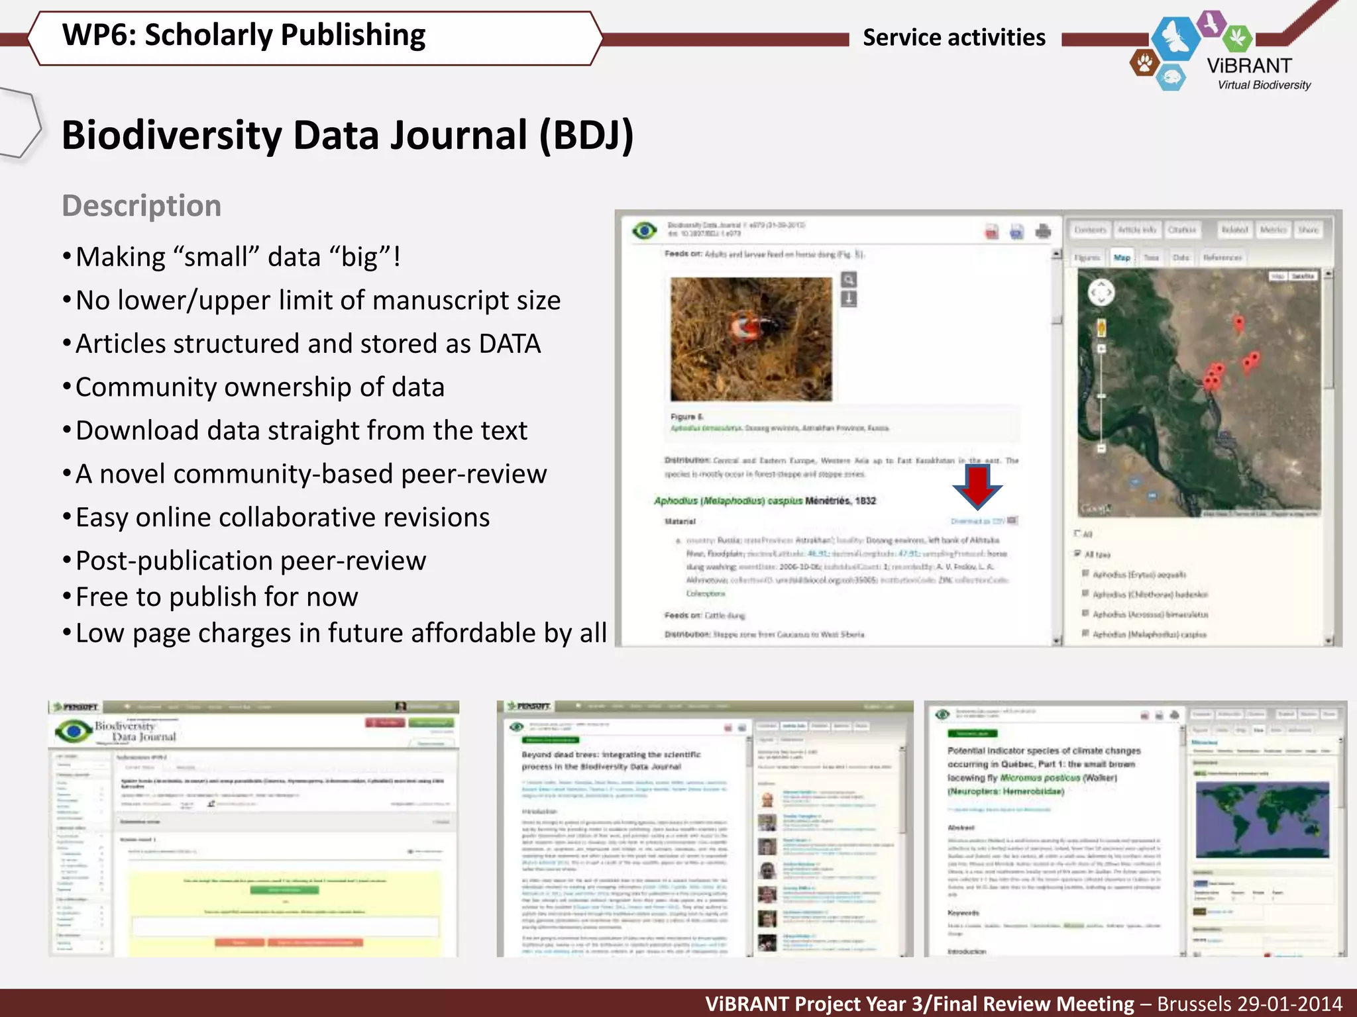1357x1017 pixels.
Task: Toggle Aphodius (Acrossus) bimaculatus checkbox
Action: click(x=1085, y=613)
